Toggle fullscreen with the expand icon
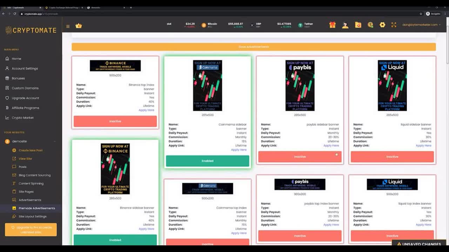 (x=394, y=25)
